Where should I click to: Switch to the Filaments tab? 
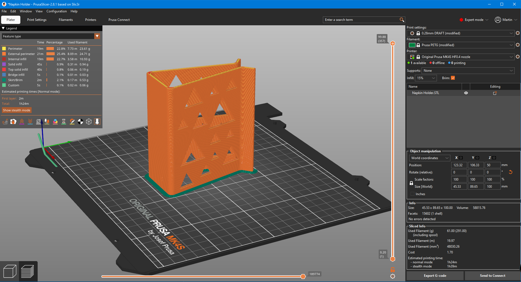click(66, 20)
